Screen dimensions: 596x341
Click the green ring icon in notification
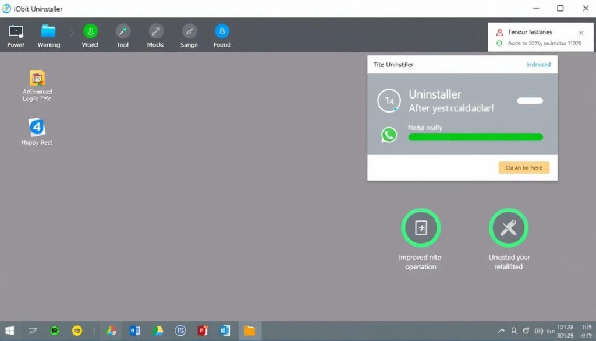tap(499, 43)
